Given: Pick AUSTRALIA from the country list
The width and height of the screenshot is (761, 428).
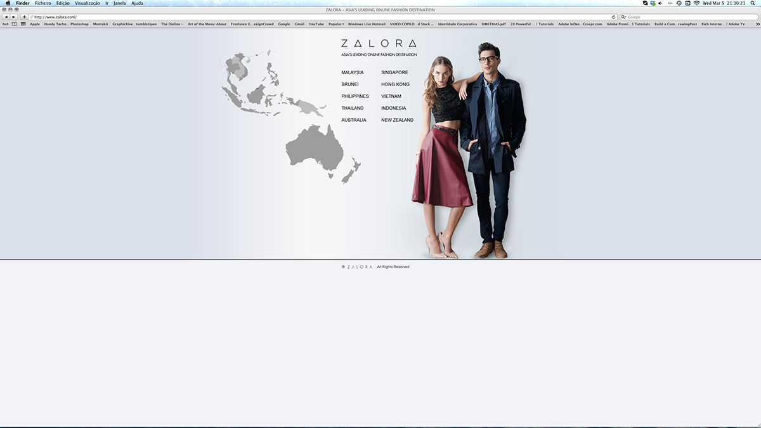Looking at the screenshot, I should (354, 120).
